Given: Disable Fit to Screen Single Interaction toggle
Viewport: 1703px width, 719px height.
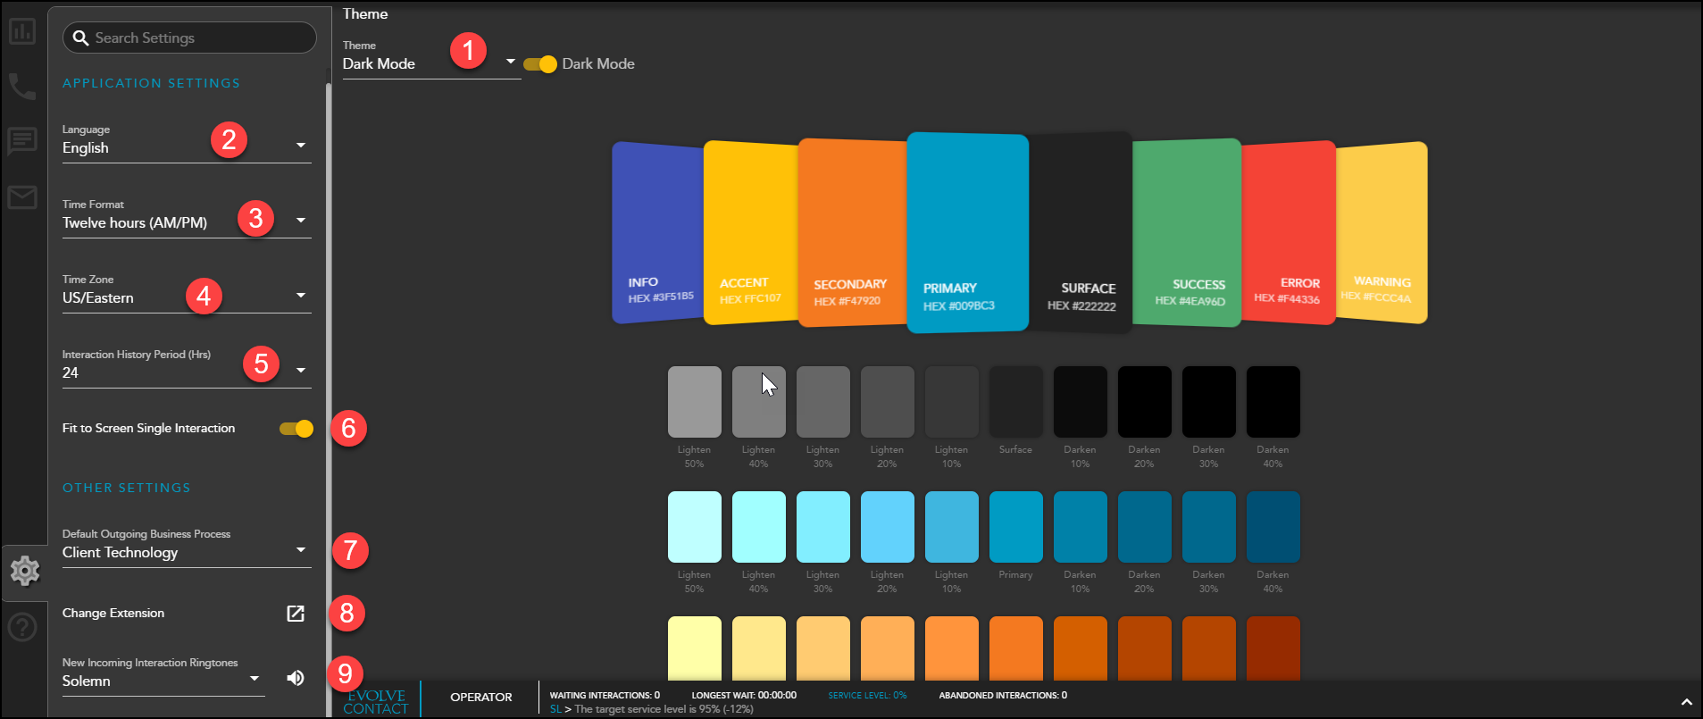Looking at the screenshot, I should (x=296, y=429).
